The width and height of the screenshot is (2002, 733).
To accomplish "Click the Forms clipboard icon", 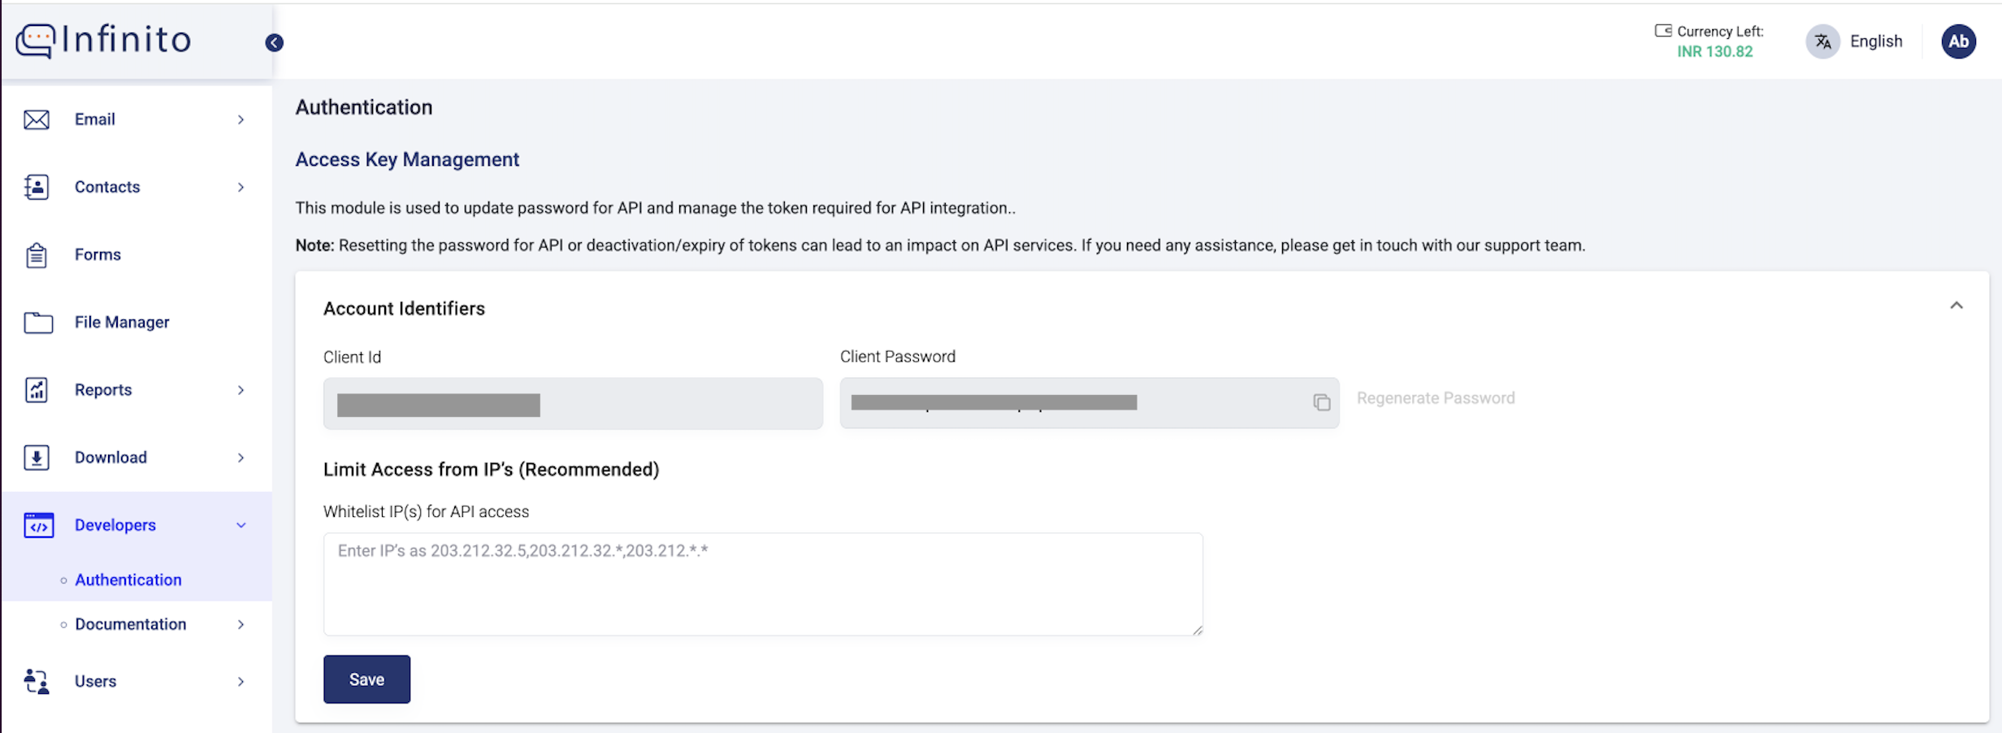I will pyautogui.click(x=37, y=255).
